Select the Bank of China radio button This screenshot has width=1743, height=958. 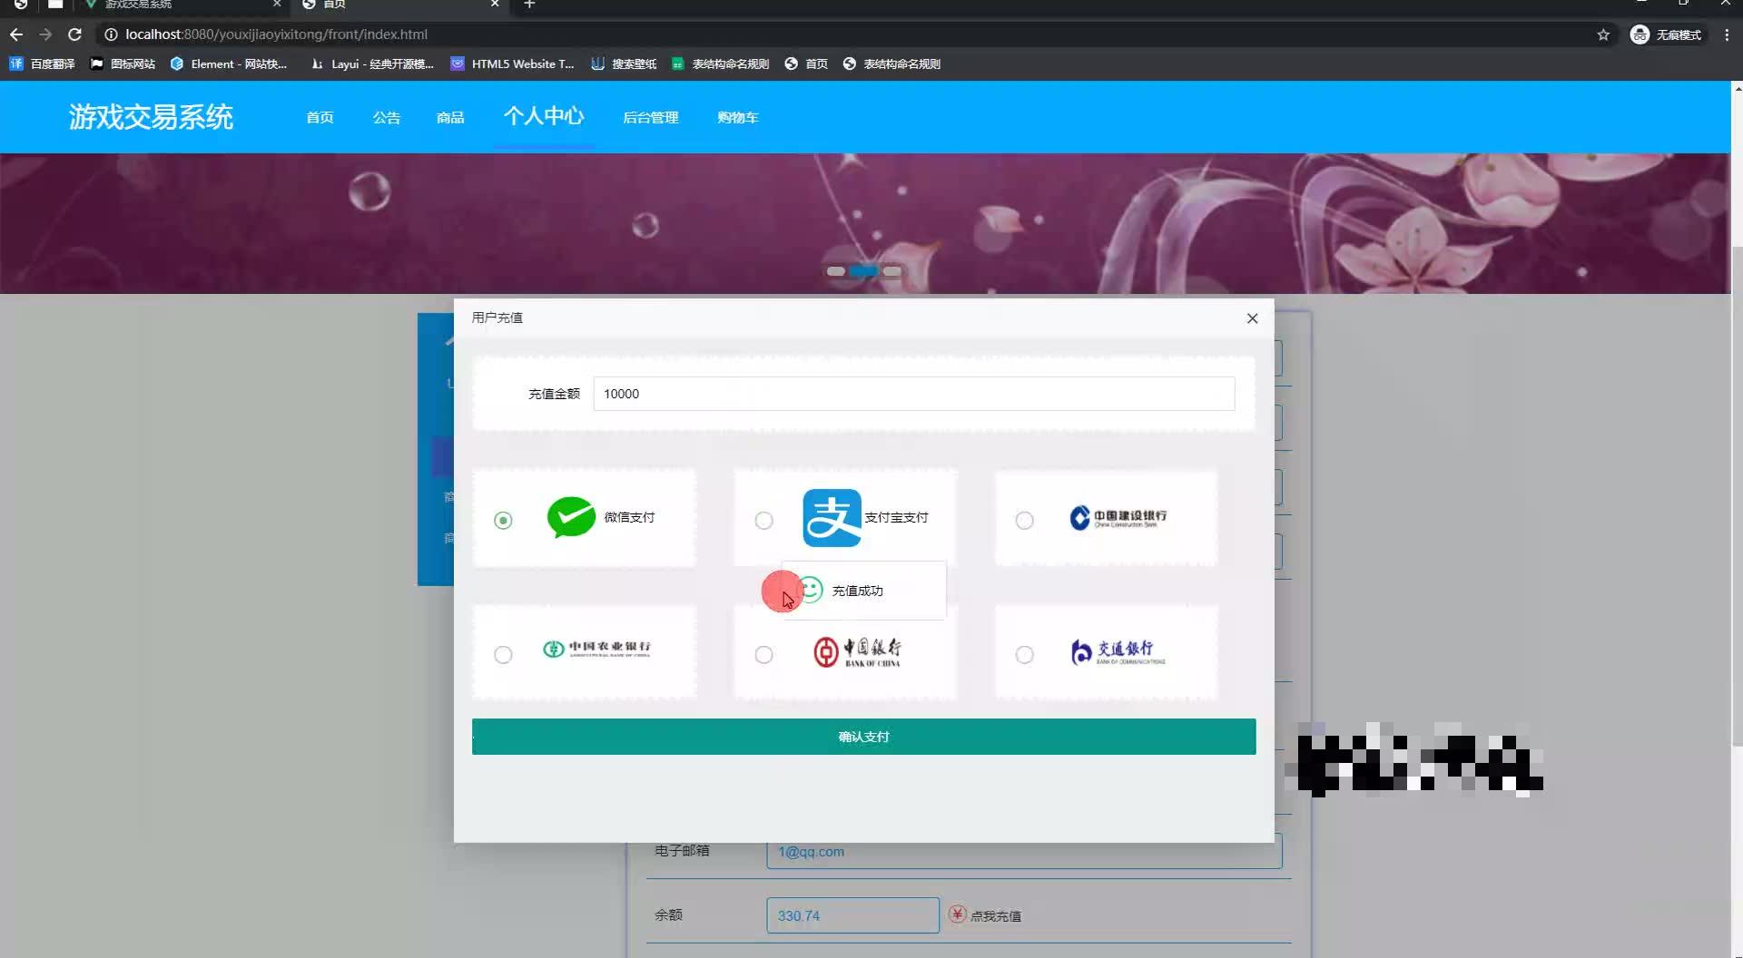764,654
